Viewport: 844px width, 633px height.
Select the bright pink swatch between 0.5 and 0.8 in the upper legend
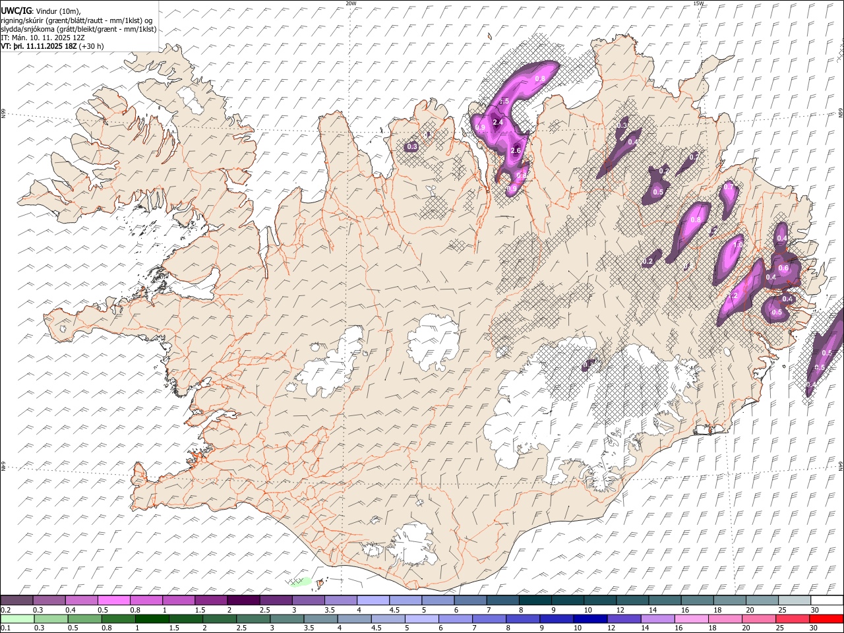(114, 601)
